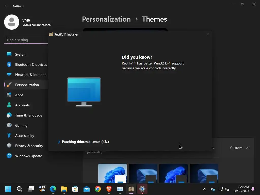Click the Find a setting search box

coord(26,40)
